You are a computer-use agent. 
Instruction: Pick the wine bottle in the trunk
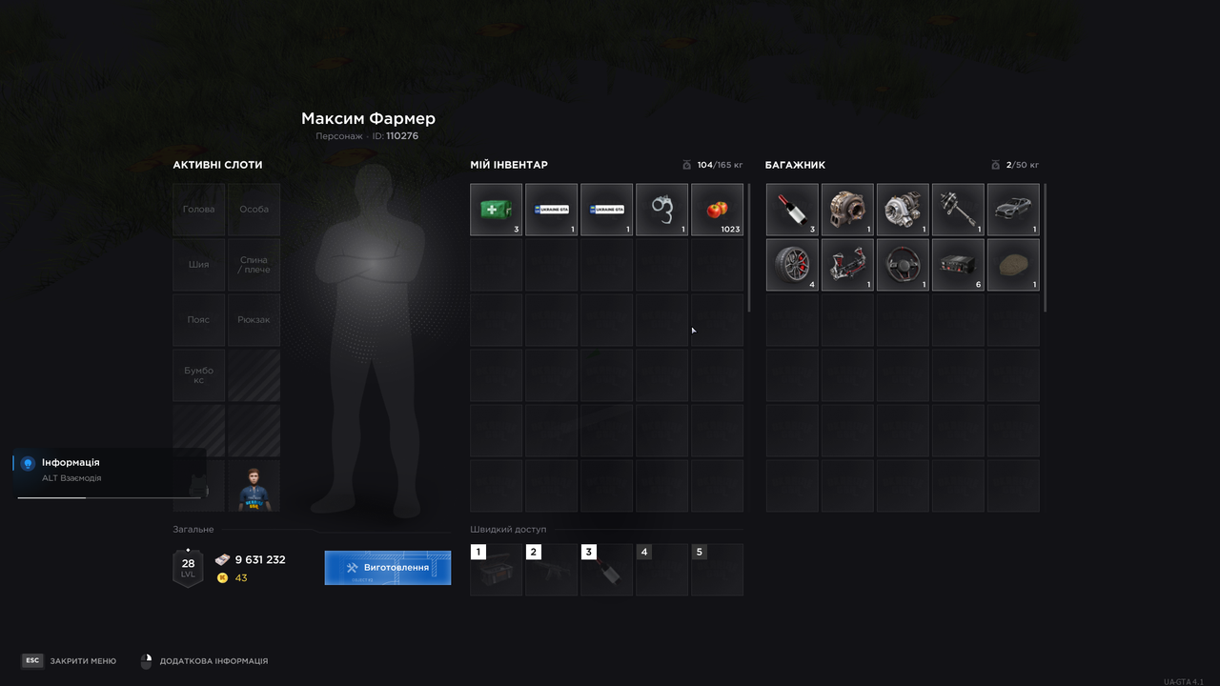click(x=792, y=210)
